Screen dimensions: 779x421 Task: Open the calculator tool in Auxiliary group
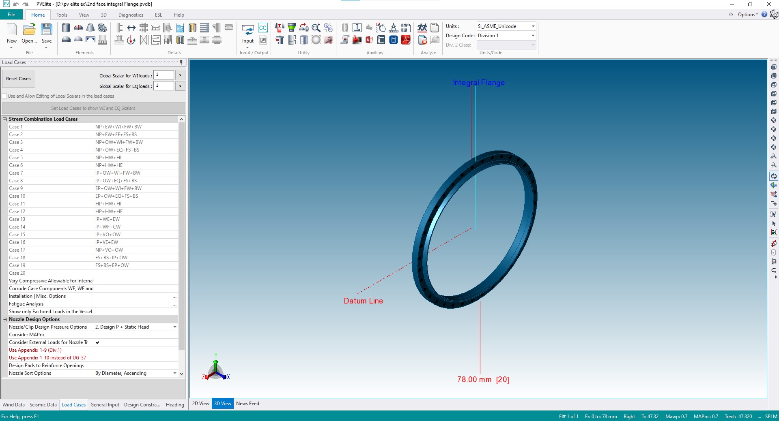[393, 40]
